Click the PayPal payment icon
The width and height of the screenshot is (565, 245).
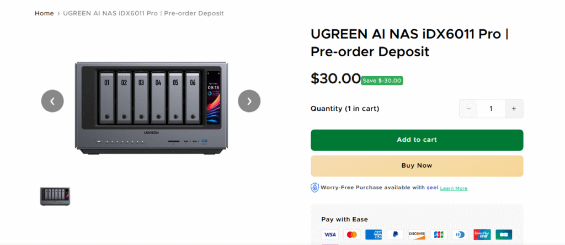395,235
